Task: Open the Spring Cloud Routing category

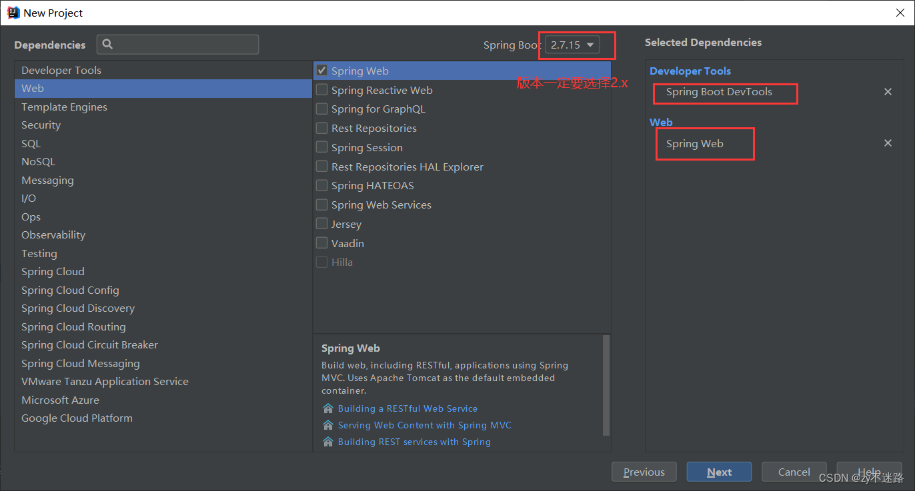Action: (163, 326)
